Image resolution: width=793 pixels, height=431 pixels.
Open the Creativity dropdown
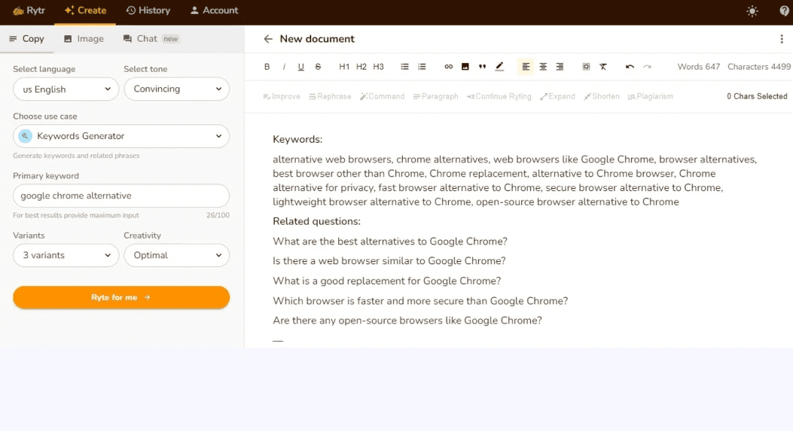[x=176, y=255]
